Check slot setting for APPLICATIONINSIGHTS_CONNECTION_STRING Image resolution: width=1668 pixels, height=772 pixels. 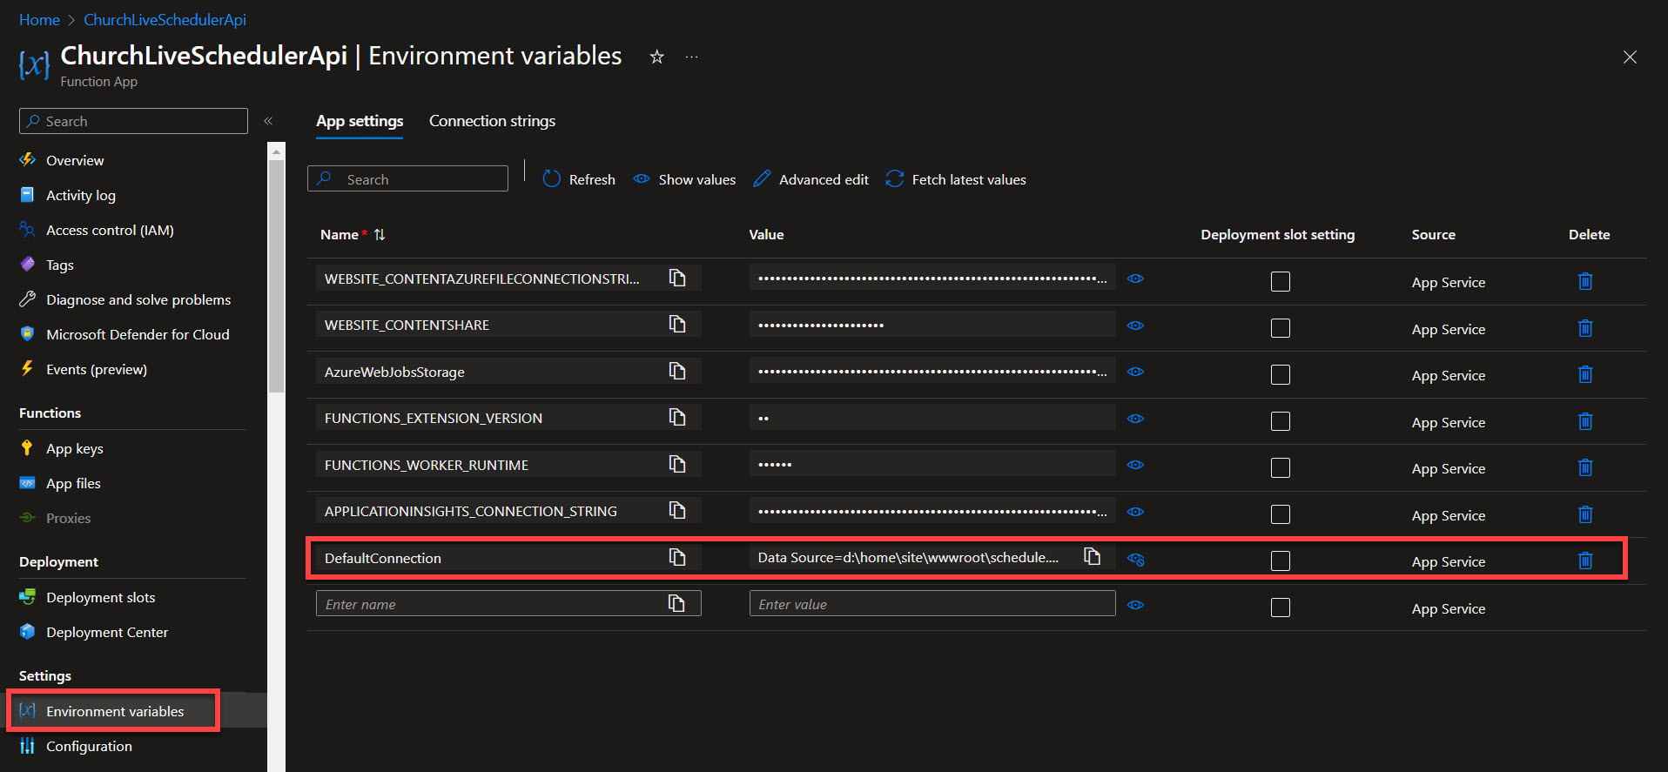[1281, 514]
